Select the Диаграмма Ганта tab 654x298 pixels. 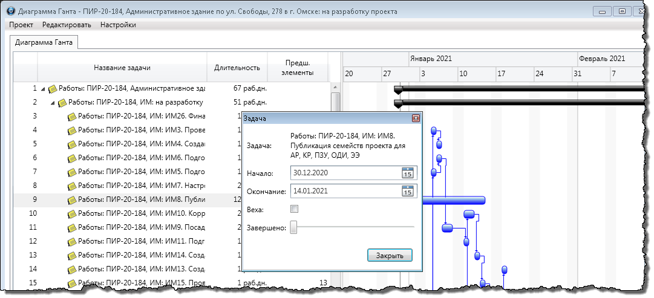pos(44,42)
